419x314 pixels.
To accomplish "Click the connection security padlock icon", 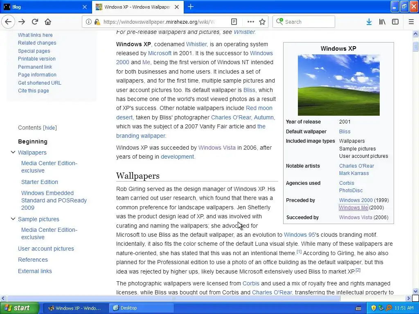I will [97, 22].
